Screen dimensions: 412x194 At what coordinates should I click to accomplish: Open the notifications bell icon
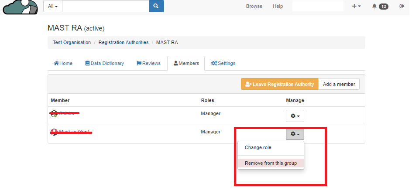click(374, 6)
